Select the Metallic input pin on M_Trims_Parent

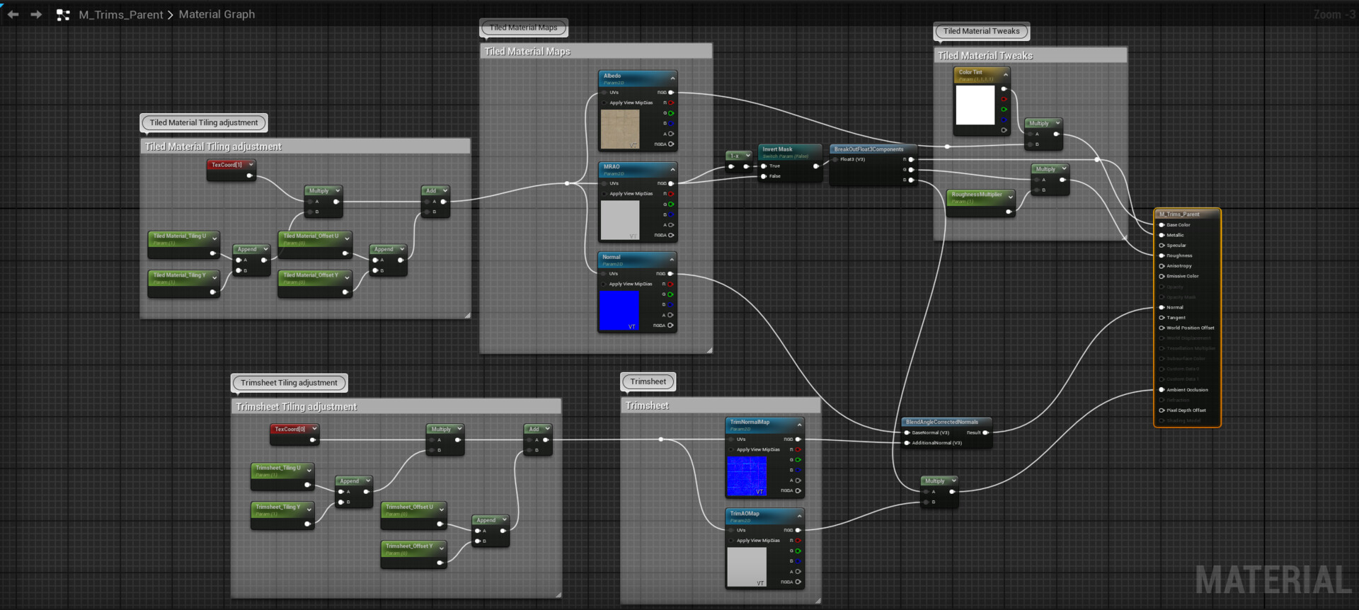click(1162, 235)
